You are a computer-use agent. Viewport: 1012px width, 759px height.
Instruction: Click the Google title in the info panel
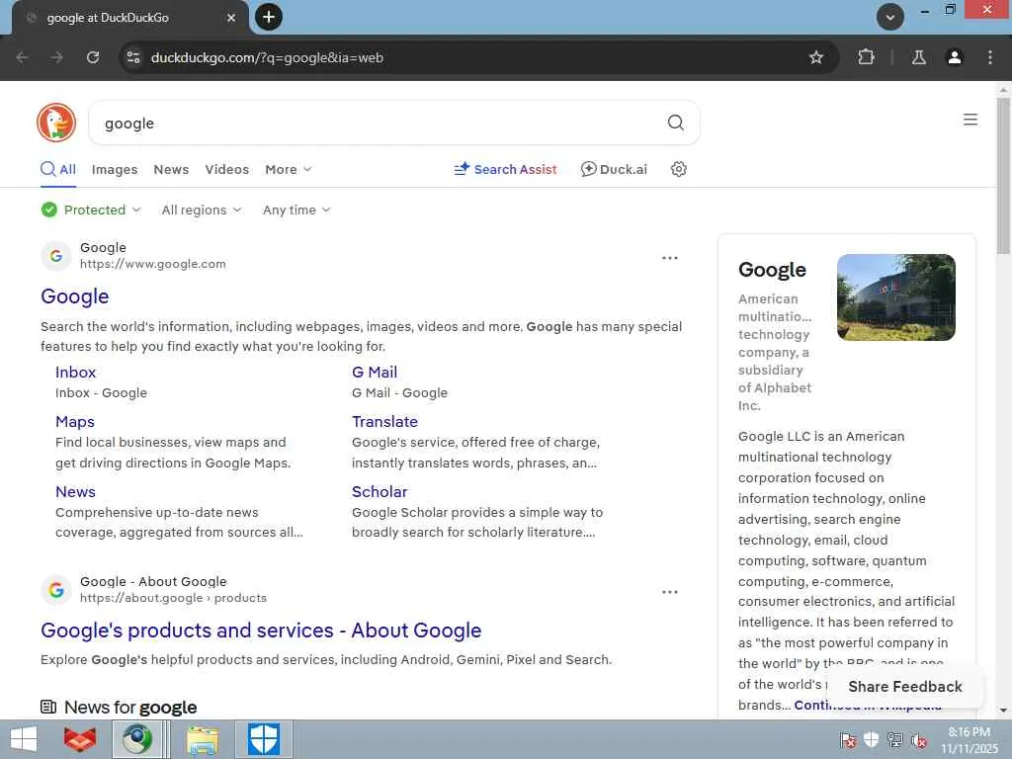coord(772,270)
